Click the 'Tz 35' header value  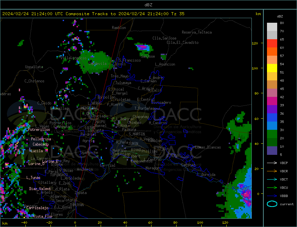click(178, 14)
